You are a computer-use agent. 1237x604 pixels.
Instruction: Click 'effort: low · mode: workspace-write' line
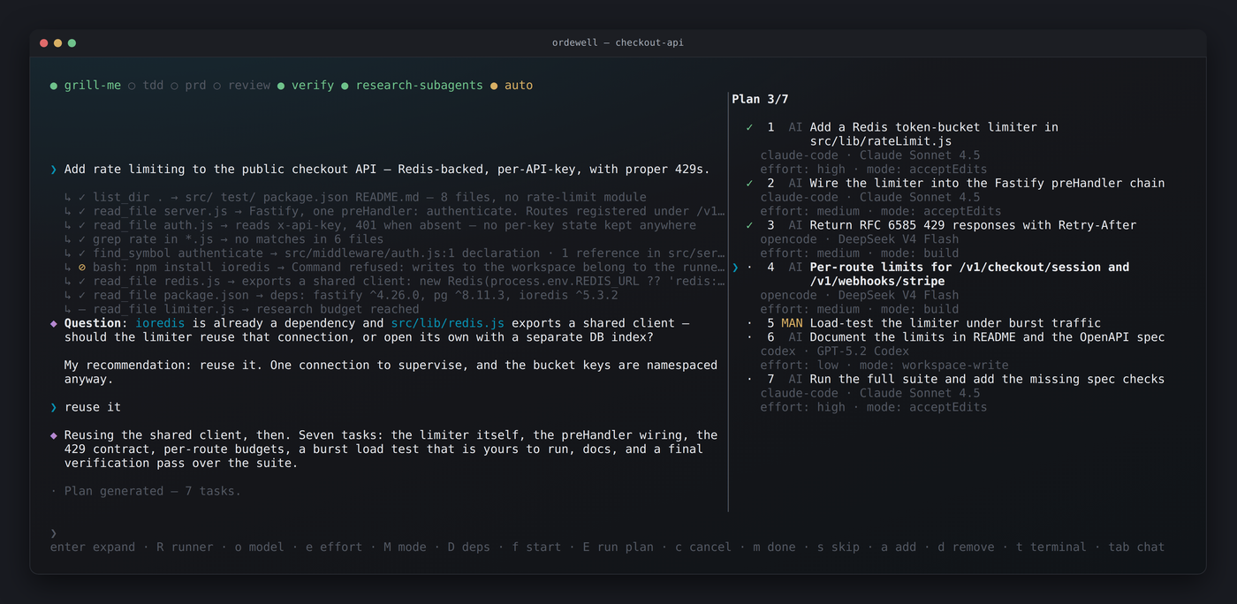pos(884,366)
